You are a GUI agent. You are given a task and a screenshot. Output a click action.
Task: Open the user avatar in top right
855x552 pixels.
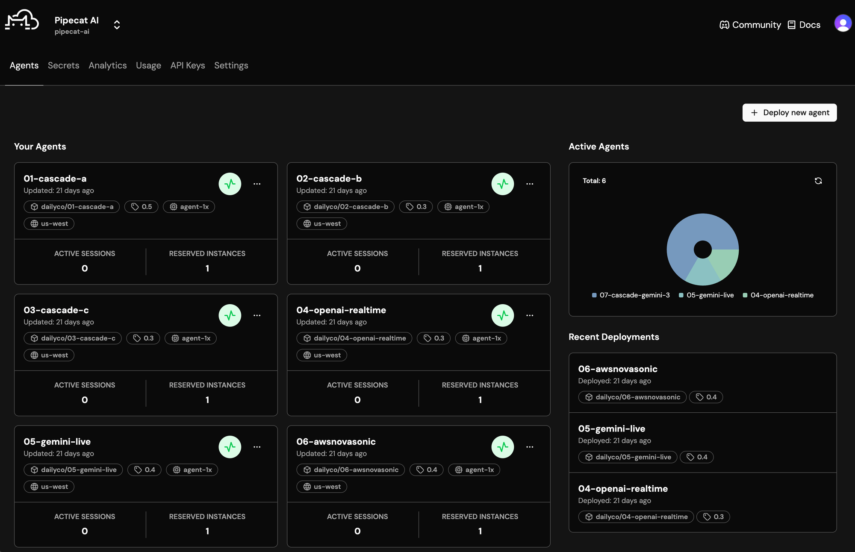(x=842, y=23)
